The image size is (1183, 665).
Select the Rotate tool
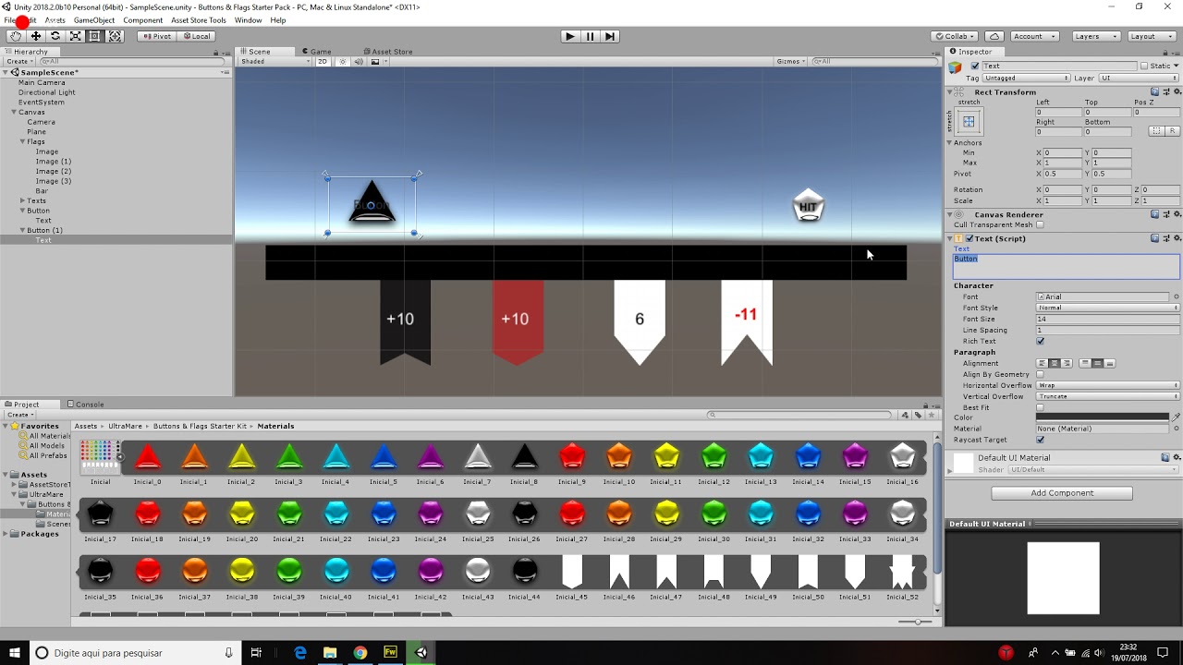(x=55, y=36)
